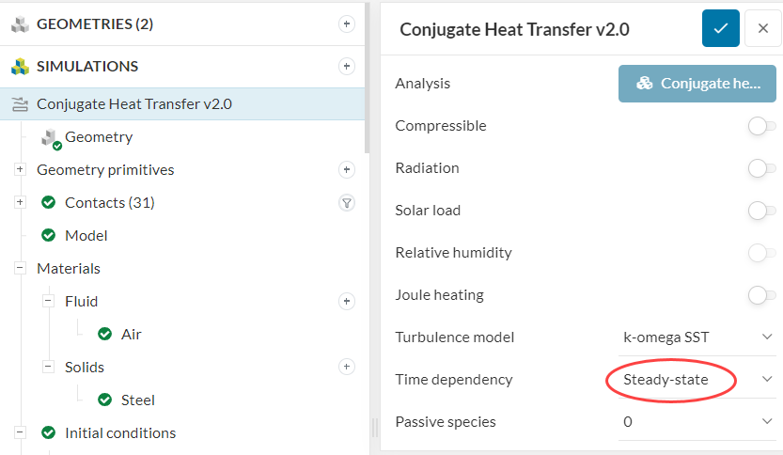
Task: Turn on Joule heating switch
Action: point(761,295)
